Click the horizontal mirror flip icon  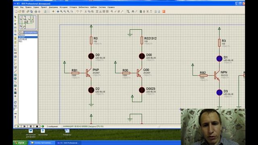click(x=15, y=114)
